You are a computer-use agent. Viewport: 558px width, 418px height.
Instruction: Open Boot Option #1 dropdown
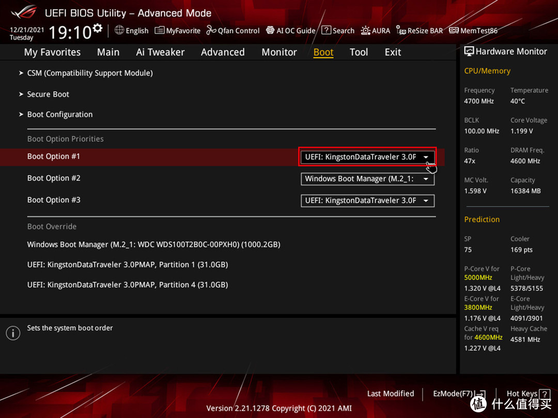368,157
